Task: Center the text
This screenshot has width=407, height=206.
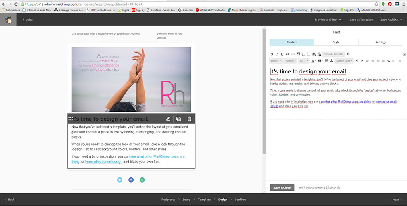Action: coord(373,61)
